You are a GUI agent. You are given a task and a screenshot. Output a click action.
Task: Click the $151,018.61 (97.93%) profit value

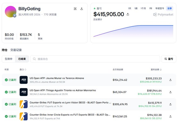click(x=151, y=82)
